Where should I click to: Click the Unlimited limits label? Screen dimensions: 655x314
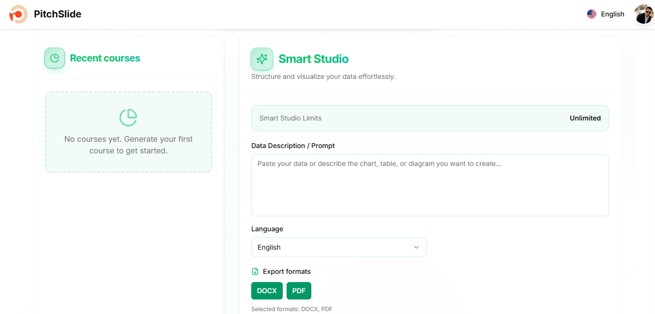point(585,118)
